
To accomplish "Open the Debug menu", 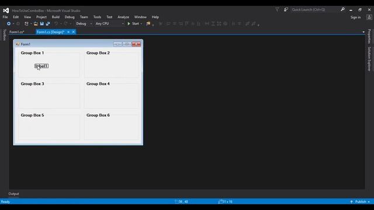I will coord(70,17).
